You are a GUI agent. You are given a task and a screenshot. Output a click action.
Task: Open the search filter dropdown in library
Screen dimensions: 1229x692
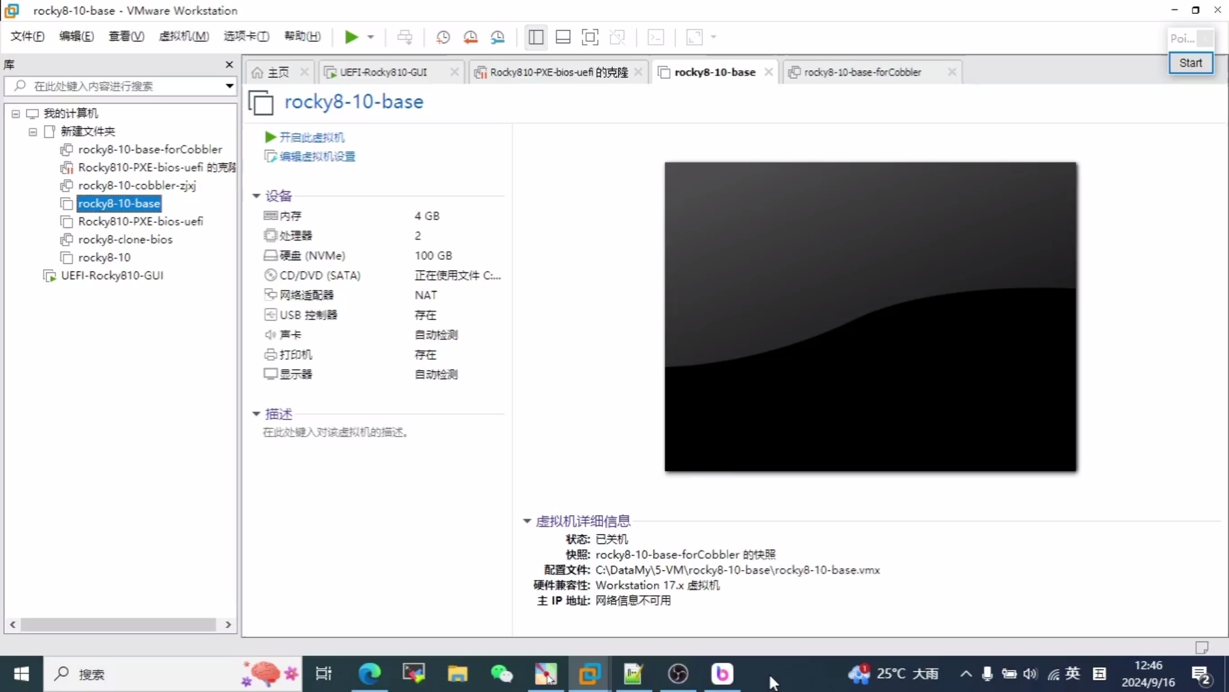coord(229,86)
